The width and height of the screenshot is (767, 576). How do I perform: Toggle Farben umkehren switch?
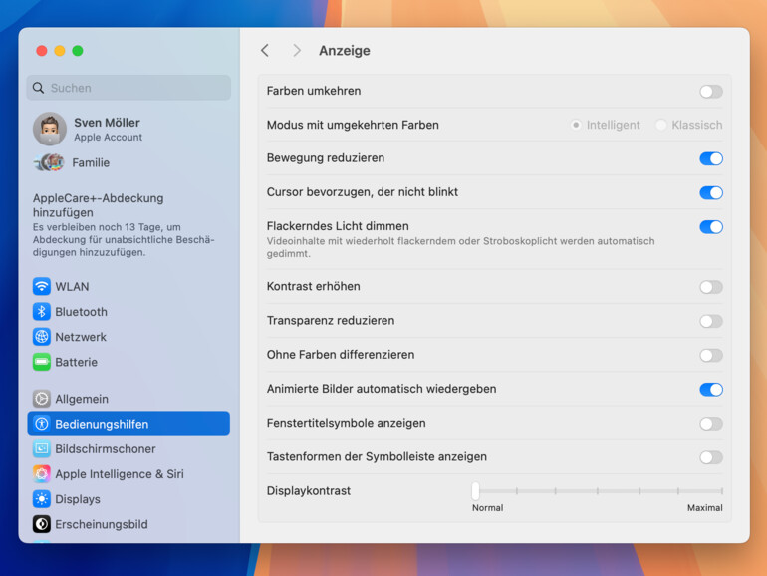tap(711, 91)
